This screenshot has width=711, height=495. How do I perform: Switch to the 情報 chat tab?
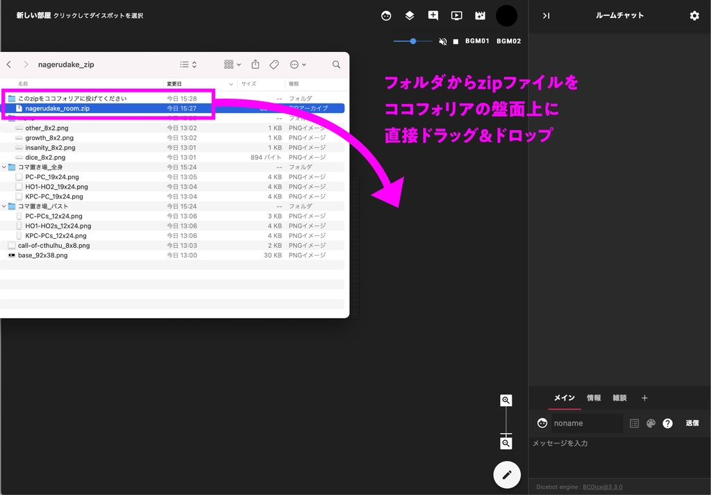coord(594,398)
